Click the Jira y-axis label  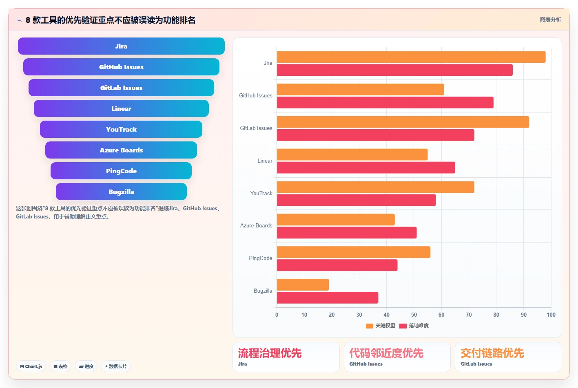coord(268,63)
